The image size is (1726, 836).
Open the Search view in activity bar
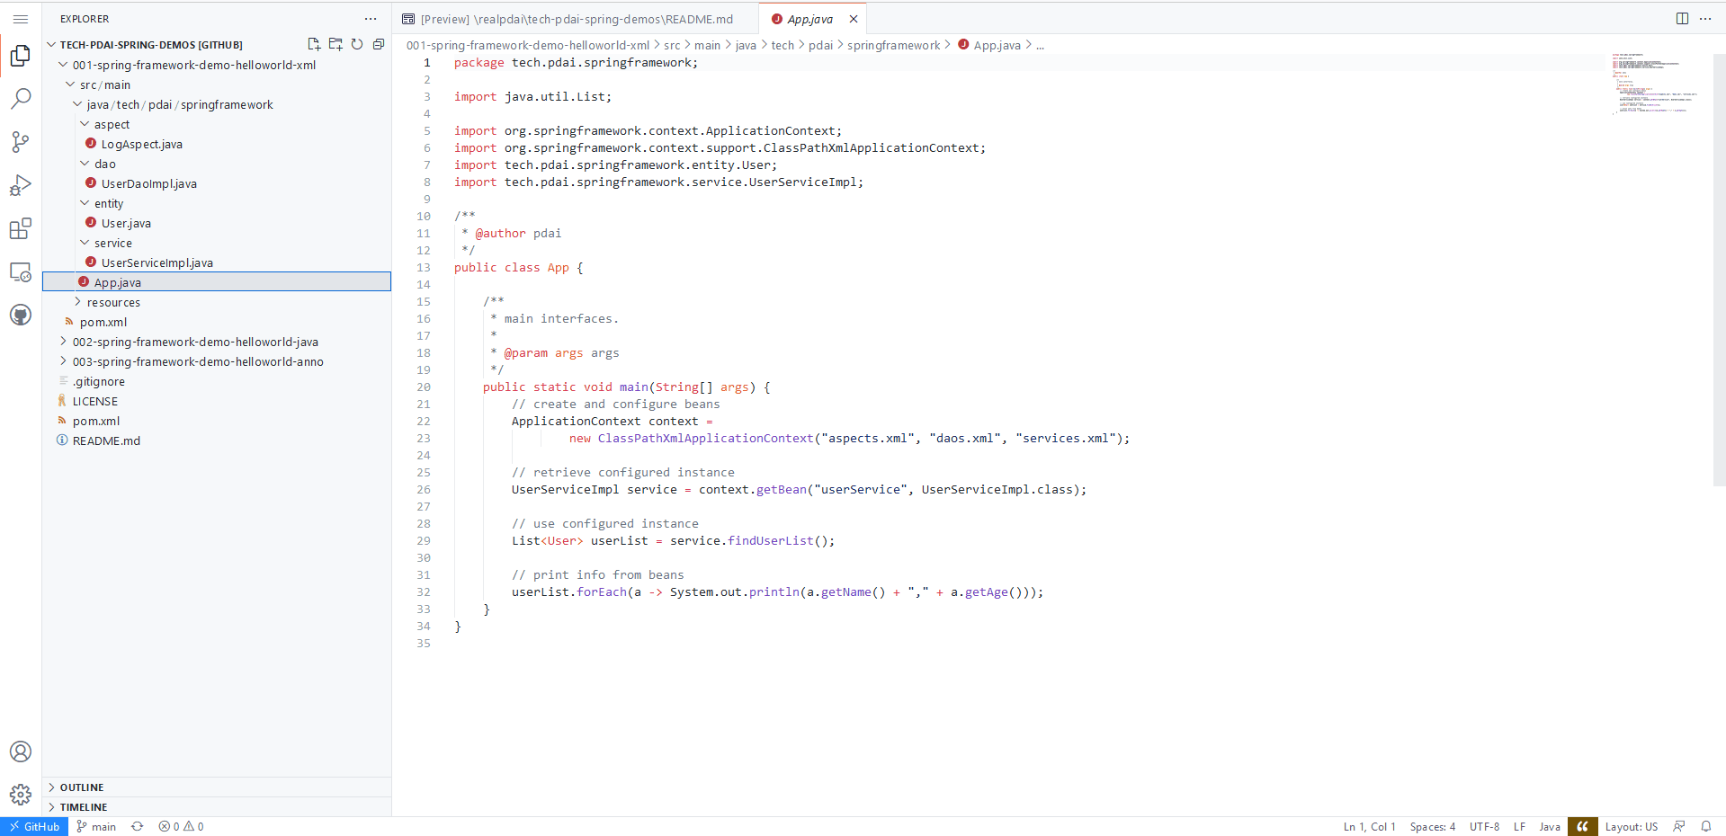tap(21, 98)
